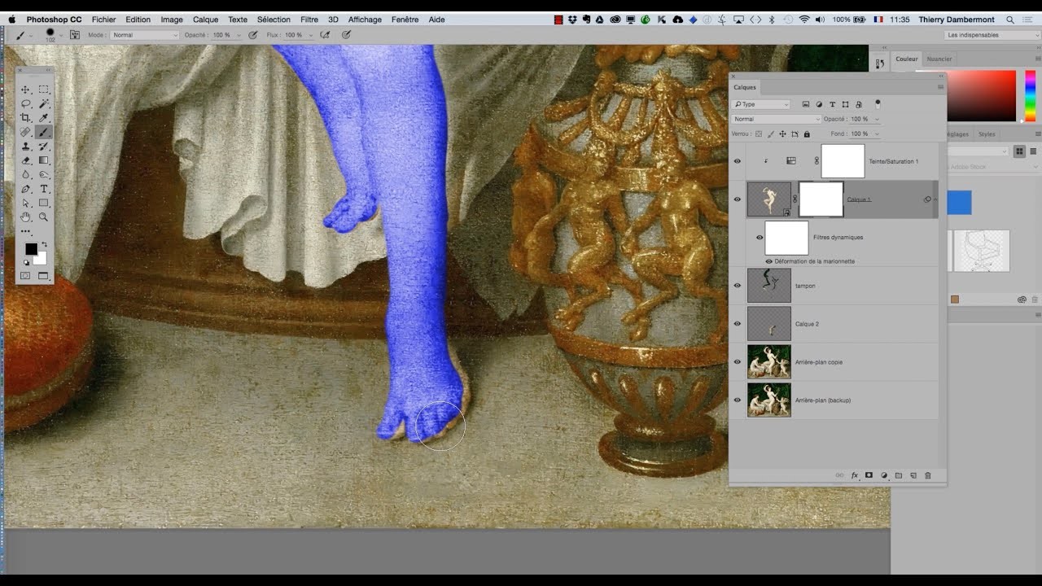Select the Move tool

click(x=26, y=90)
